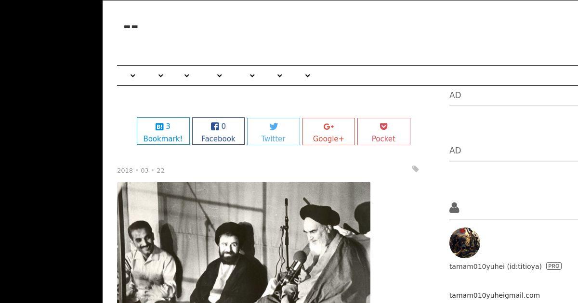Click the profile person icon in sidebar
This screenshot has width=578, height=303.
pos(454,208)
